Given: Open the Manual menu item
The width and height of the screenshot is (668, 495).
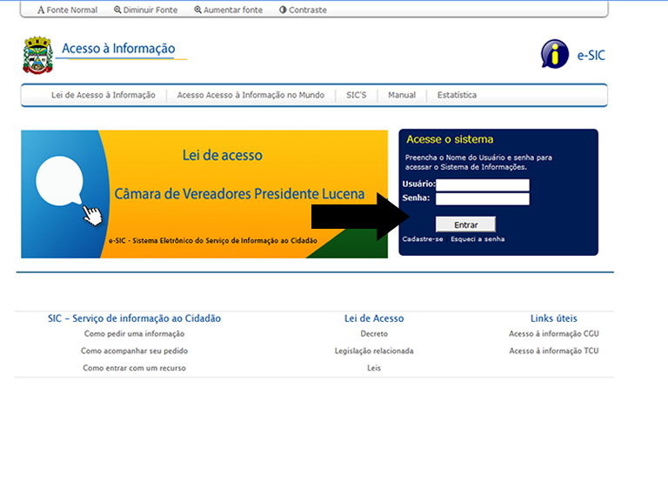Looking at the screenshot, I should coord(402,95).
